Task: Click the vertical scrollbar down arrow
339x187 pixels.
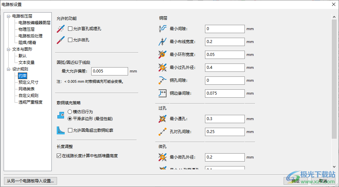Action: point(334,167)
